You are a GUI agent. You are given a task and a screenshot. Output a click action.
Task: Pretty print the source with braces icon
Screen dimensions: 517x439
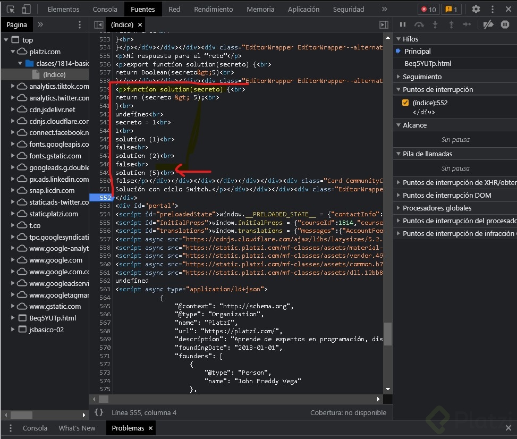point(99,412)
